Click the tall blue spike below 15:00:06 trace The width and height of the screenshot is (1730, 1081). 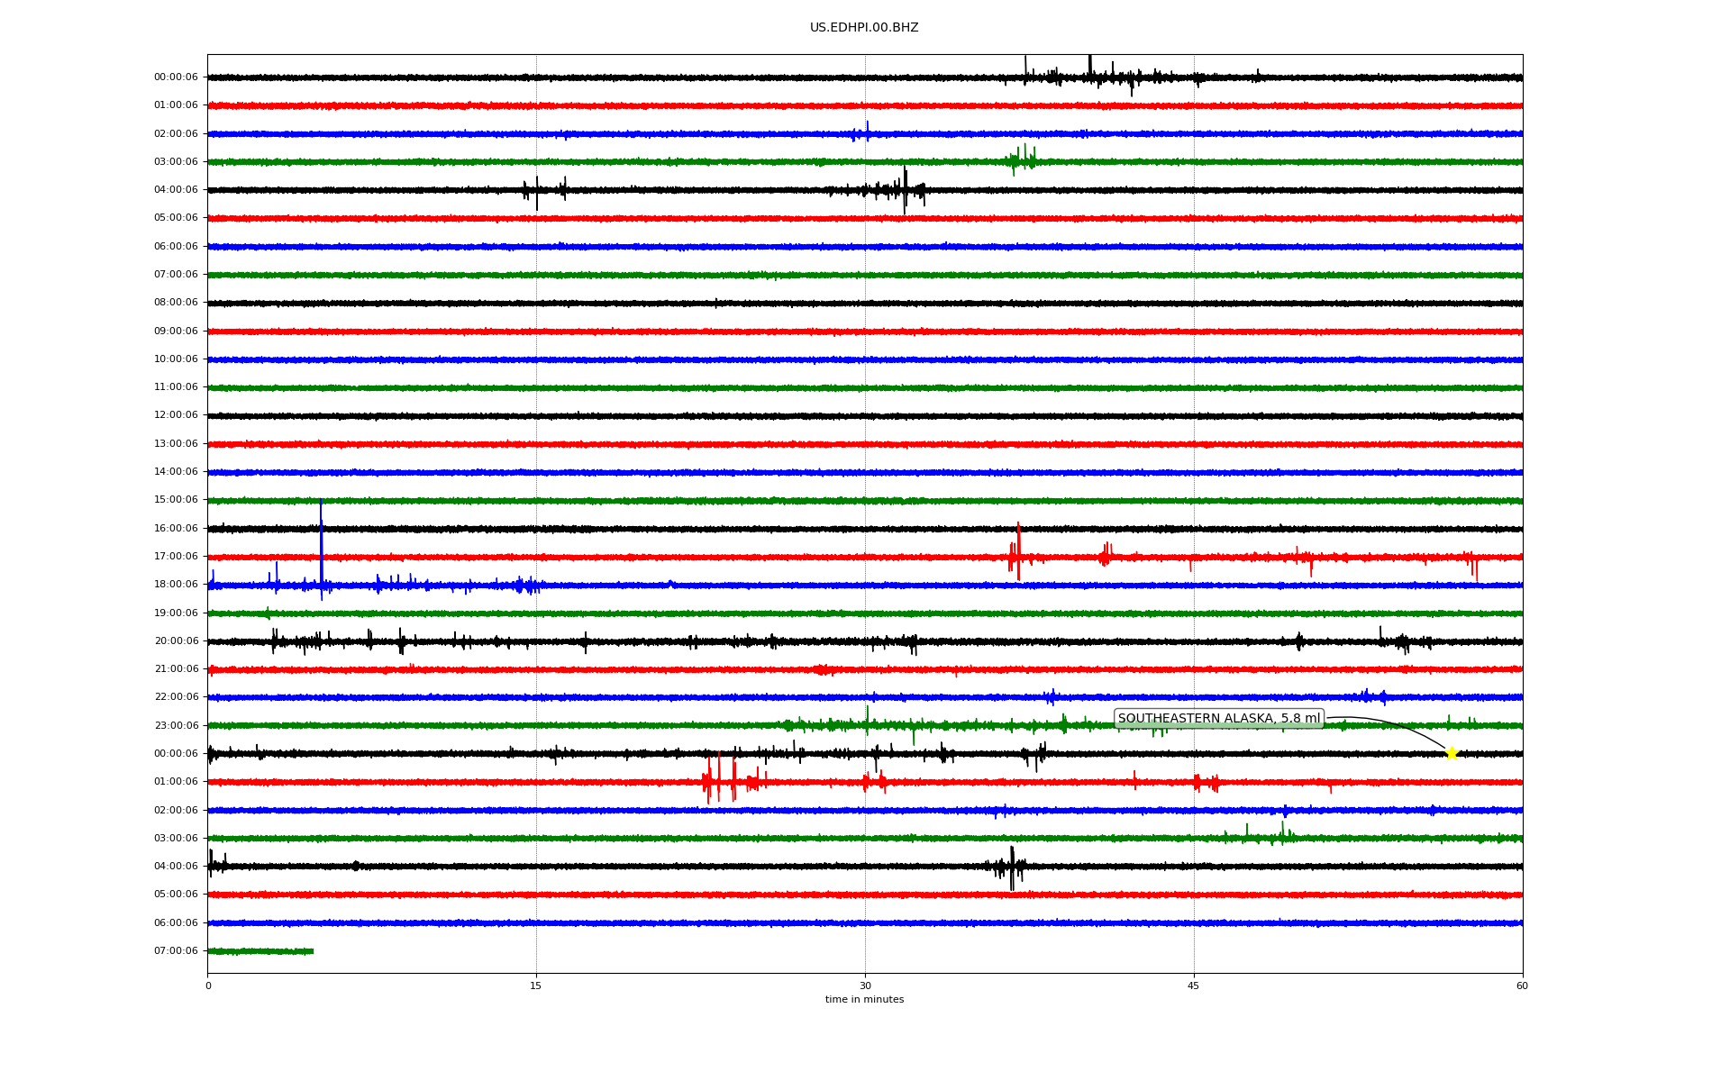pyautogui.click(x=321, y=540)
